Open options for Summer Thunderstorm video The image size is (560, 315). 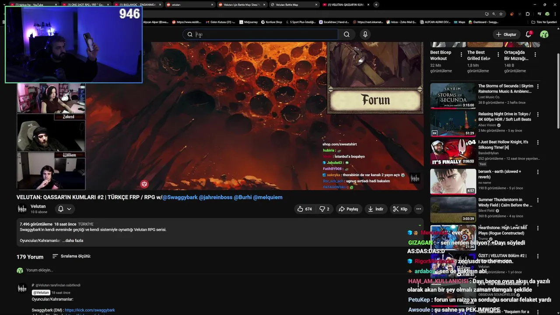(538, 200)
